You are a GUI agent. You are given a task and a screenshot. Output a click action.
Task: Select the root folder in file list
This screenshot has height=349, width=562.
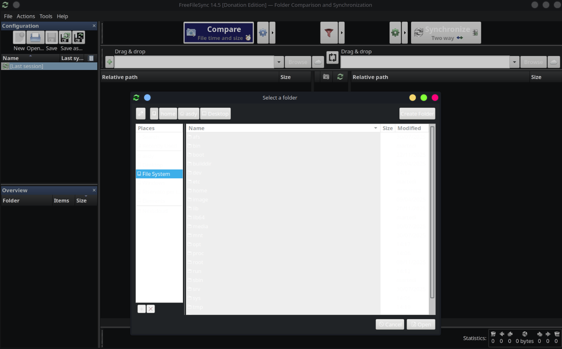[283, 262]
